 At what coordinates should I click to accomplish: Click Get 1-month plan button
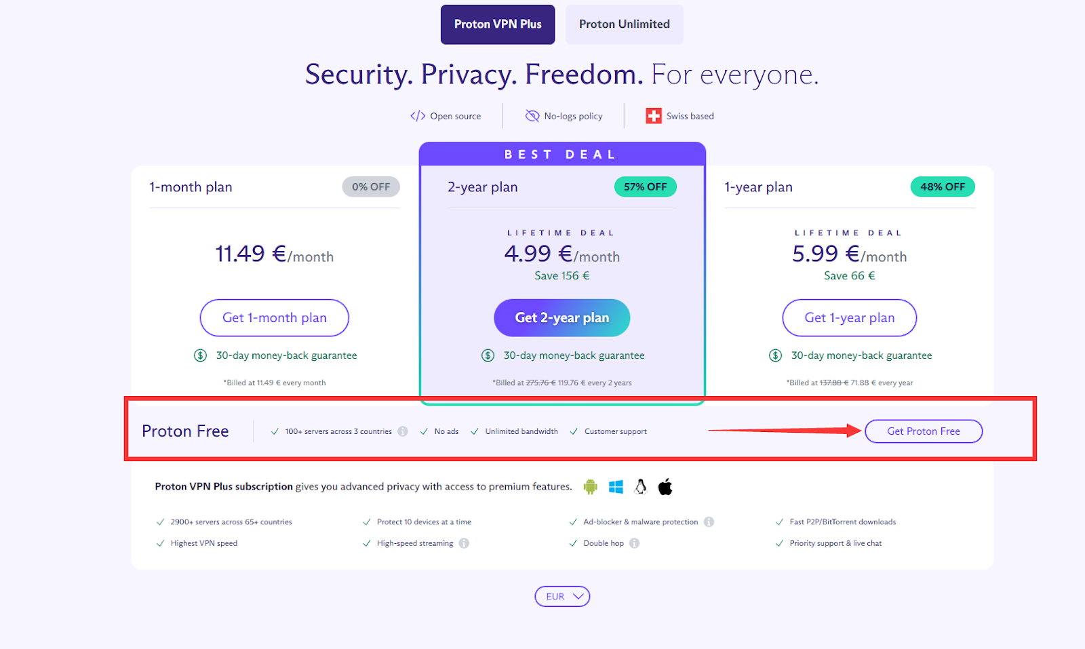(274, 318)
